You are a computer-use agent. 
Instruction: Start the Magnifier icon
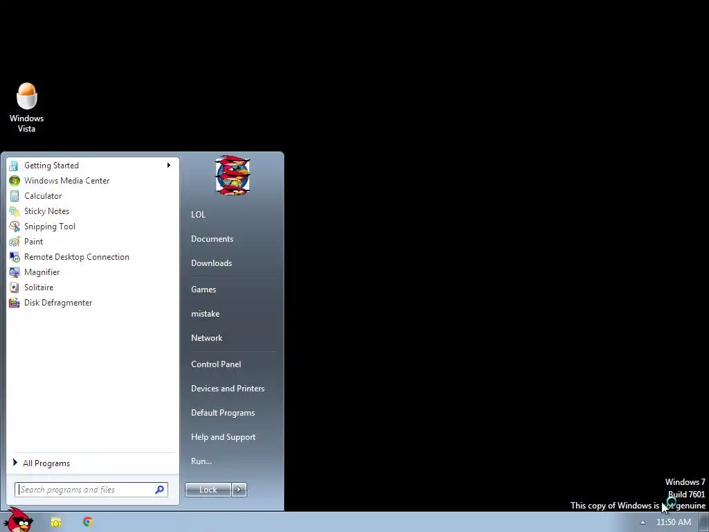[x=14, y=272]
